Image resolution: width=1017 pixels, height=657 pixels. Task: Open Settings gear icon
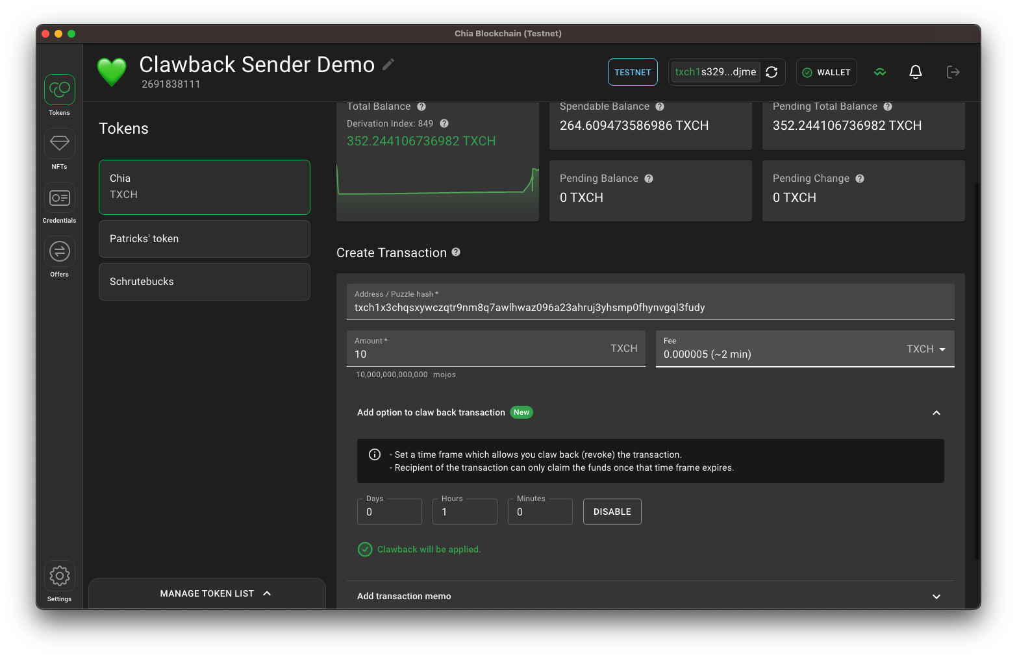[59, 576]
